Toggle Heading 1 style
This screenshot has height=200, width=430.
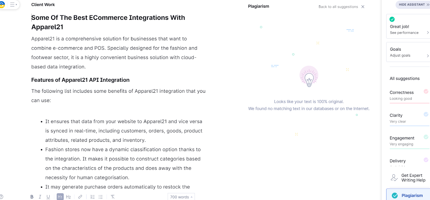pos(60,197)
